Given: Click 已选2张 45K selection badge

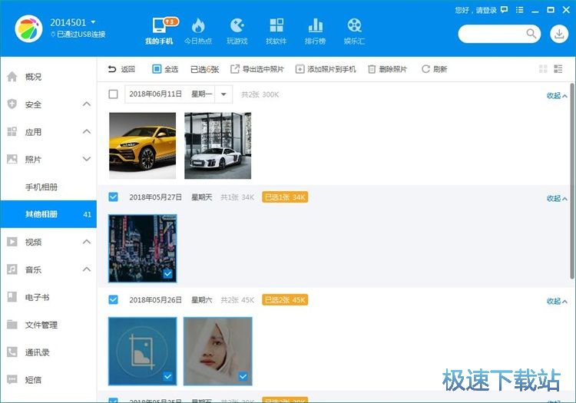Looking at the screenshot, I should [285, 300].
